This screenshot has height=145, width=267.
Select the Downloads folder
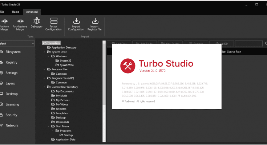60,122
